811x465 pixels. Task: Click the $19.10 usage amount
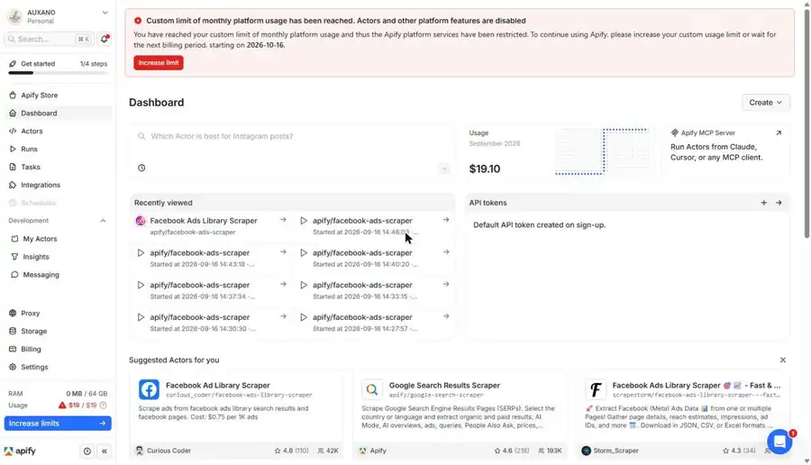click(485, 169)
